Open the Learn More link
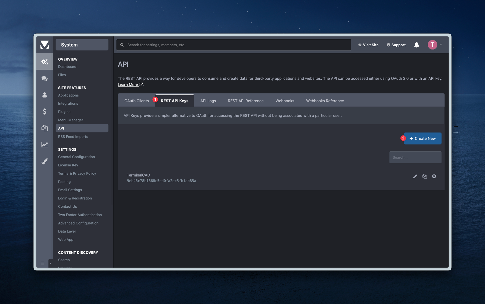 pyautogui.click(x=128, y=84)
